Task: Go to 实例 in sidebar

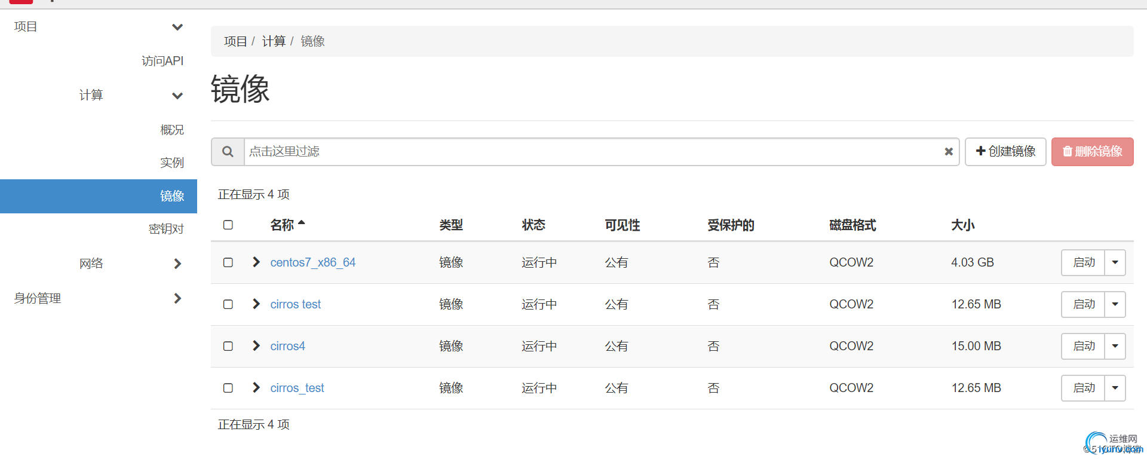Action: pos(172,163)
